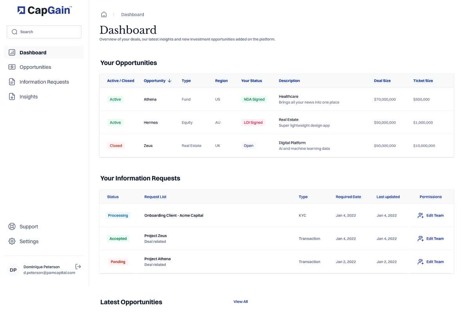
Task: Click the logout icon beside Dominique Peterson
Action: click(x=78, y=267)
